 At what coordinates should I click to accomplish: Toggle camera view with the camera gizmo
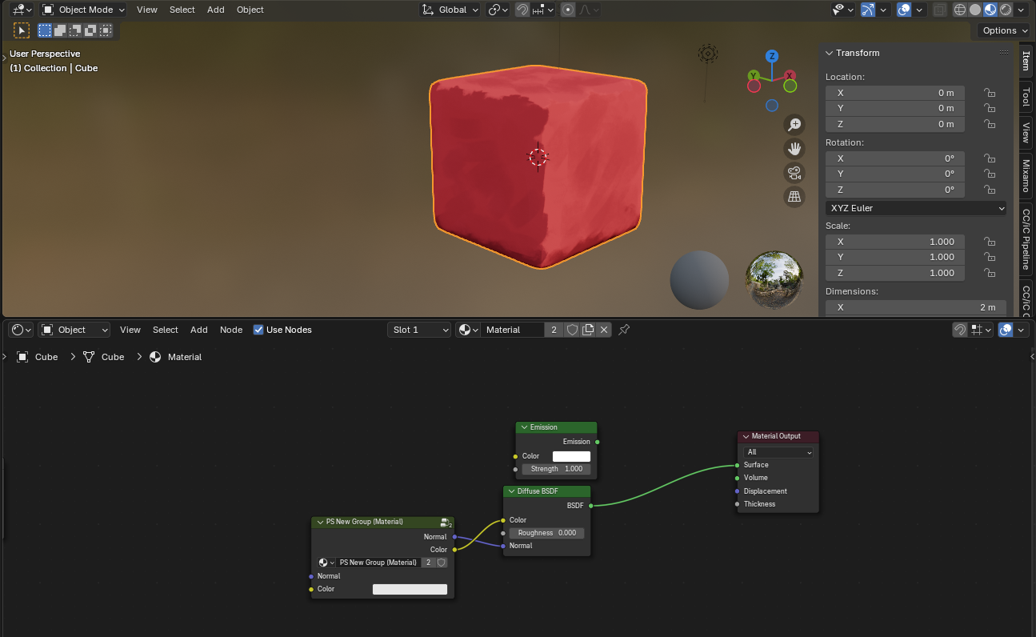[794, 173]
